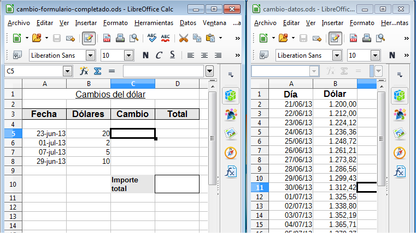Open Datos menu in left window
Viewport: 416px width, 233px height.
point(188,23)
